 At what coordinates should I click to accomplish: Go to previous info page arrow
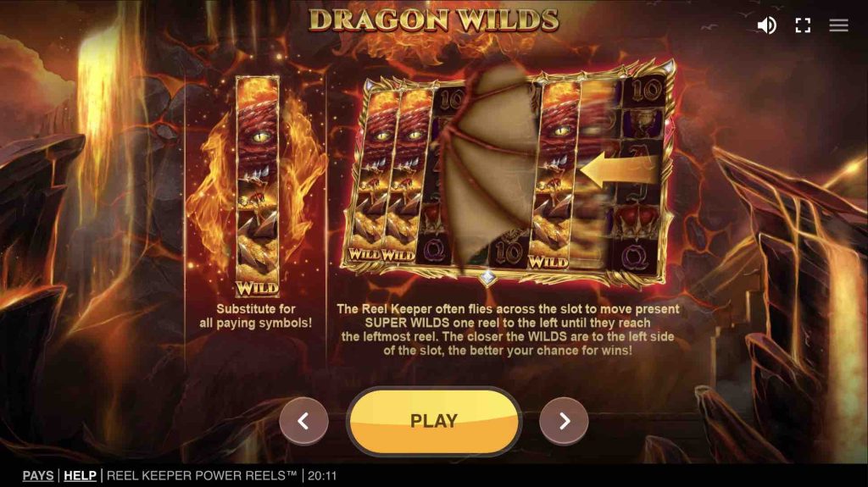pos(303,421)
